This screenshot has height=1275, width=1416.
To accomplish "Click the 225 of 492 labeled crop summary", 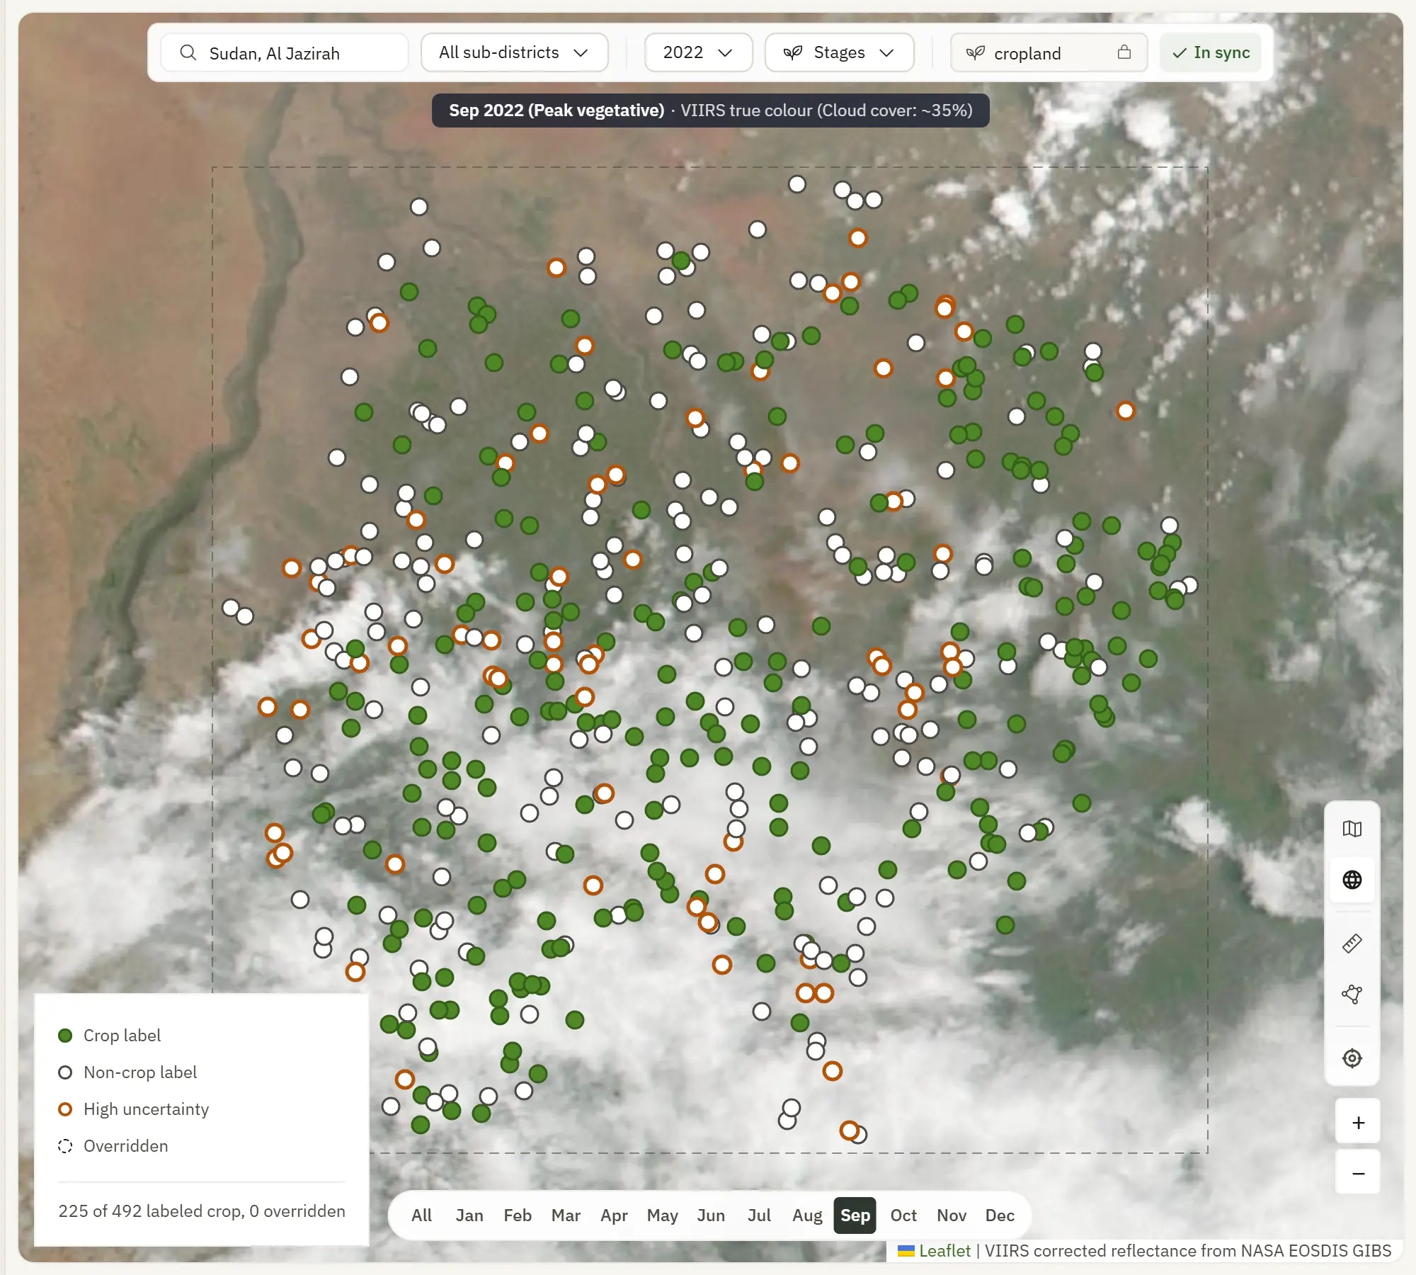I will [202, 1211].
